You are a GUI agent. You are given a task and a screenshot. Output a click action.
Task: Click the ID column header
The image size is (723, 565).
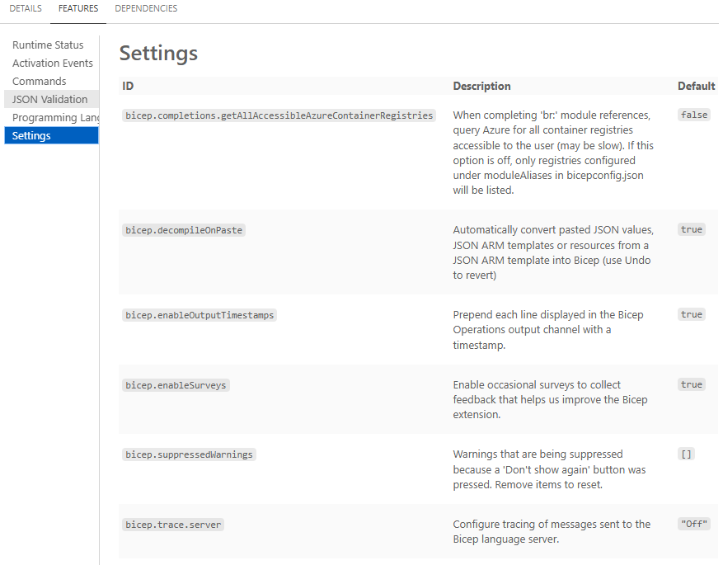(125, 86)
